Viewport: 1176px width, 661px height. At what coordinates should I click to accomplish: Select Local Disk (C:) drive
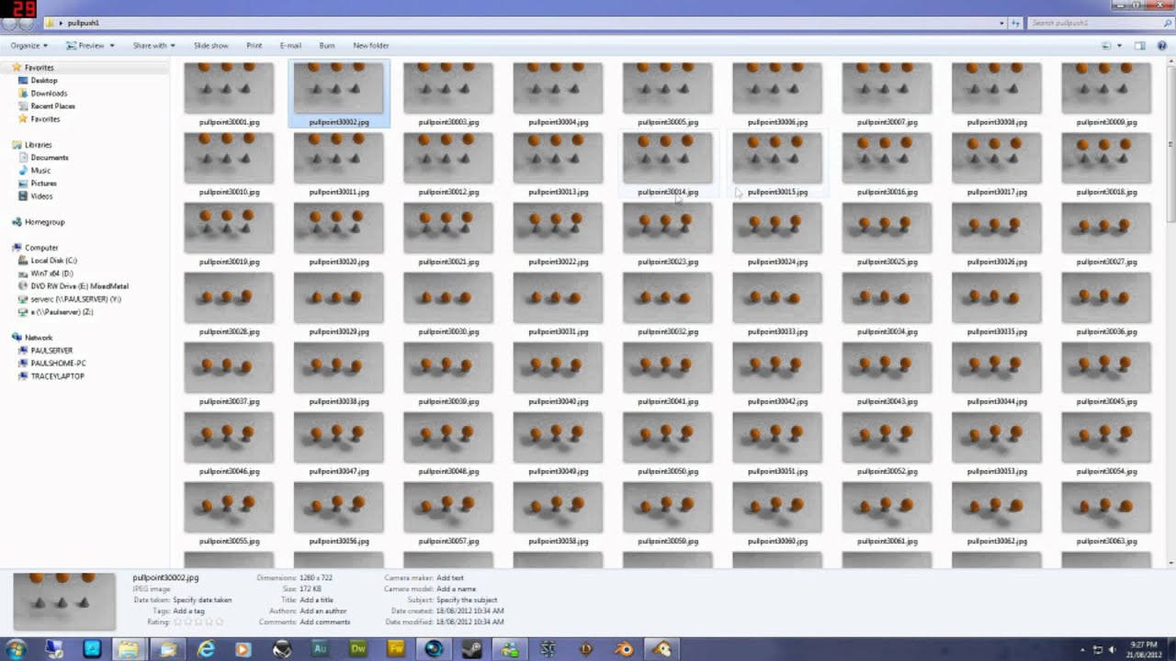click(x=53, y=261)
